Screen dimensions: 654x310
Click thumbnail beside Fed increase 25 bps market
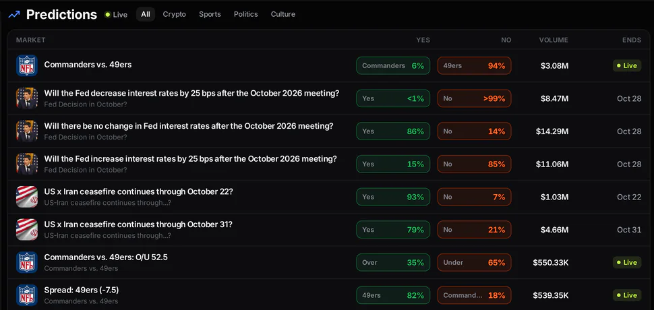[x=27, y=164]
